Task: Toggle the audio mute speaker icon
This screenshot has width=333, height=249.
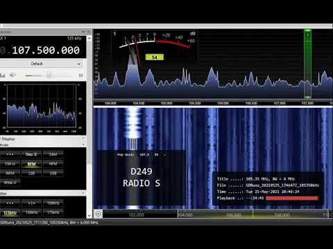Action: (12, 75)
